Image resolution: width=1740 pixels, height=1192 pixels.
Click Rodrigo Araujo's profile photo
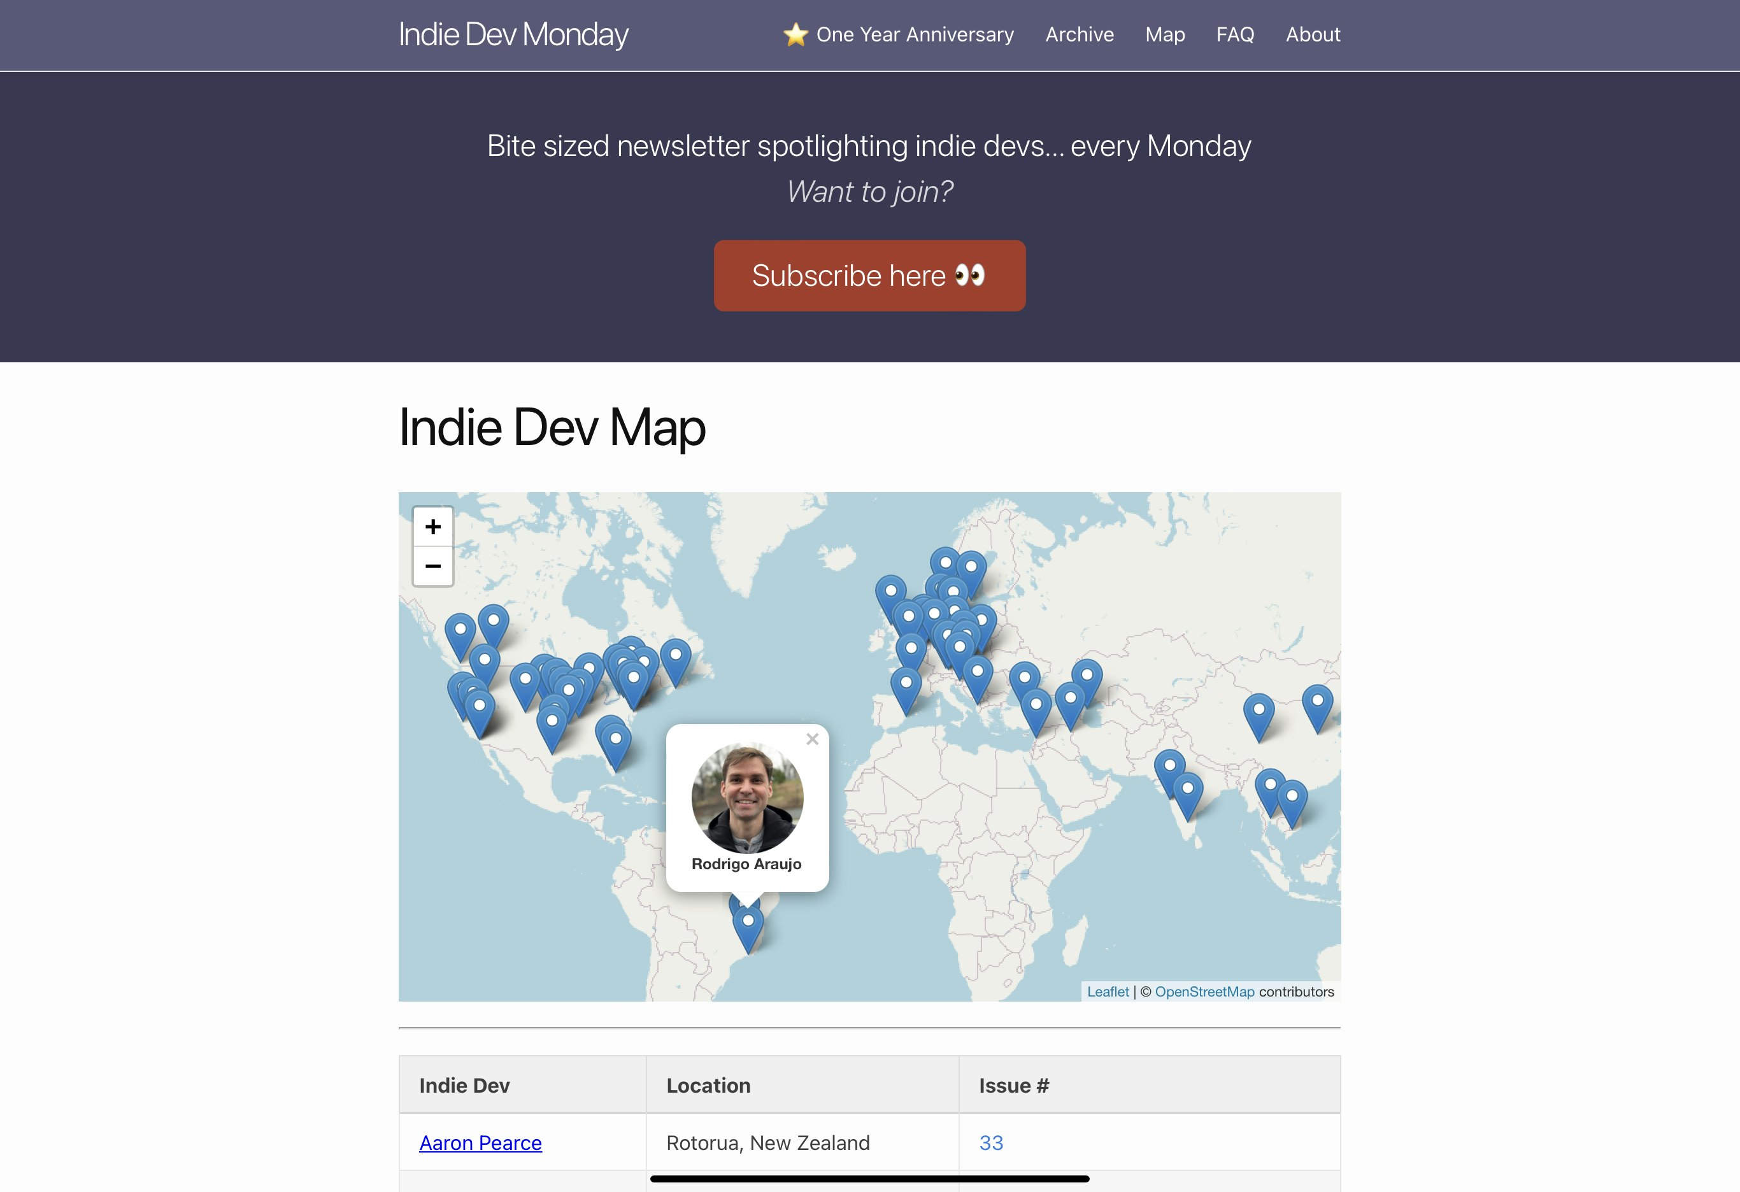tap(747, 797)
